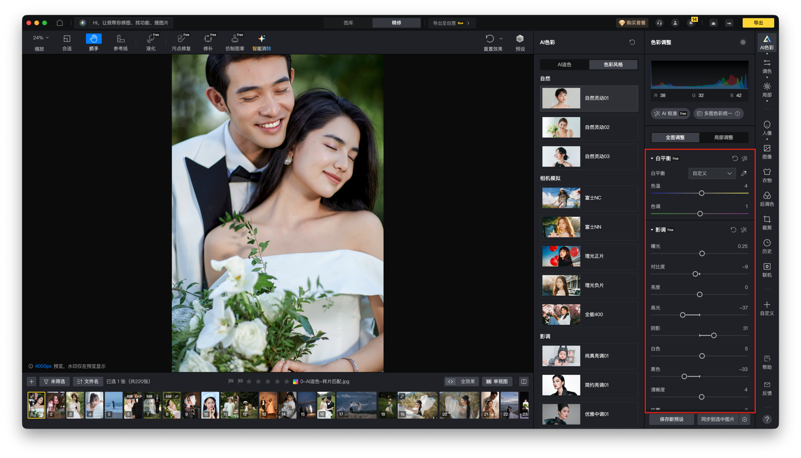Click the white balance eyedropper icon
Image resolution: width=801 pixels, height=458 pixels.
[x=744, y=173]
